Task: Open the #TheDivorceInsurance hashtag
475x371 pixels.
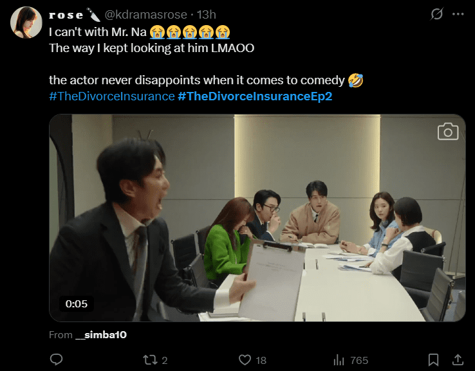Action: tap(111, 96)
